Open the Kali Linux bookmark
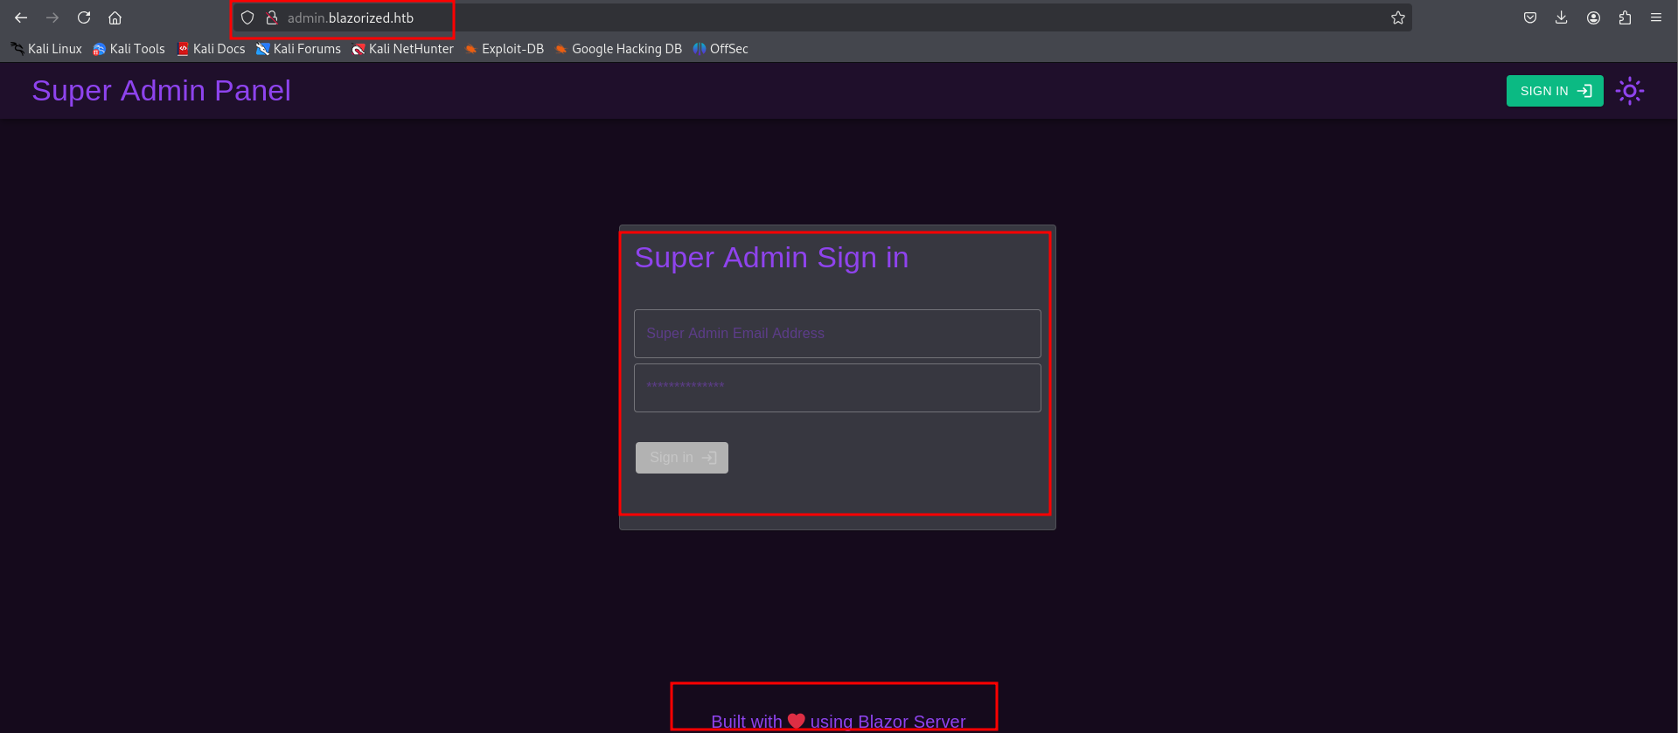Image resolution: width=1678 pixels, height=733 pixels. (46, 49)
